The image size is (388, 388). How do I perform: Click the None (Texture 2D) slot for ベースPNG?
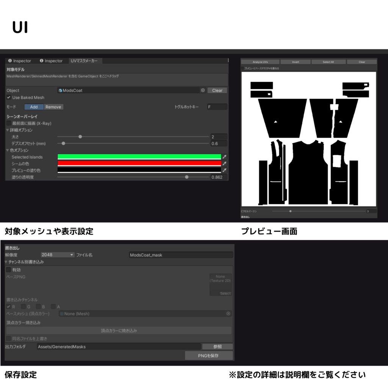tap(221, 282)
